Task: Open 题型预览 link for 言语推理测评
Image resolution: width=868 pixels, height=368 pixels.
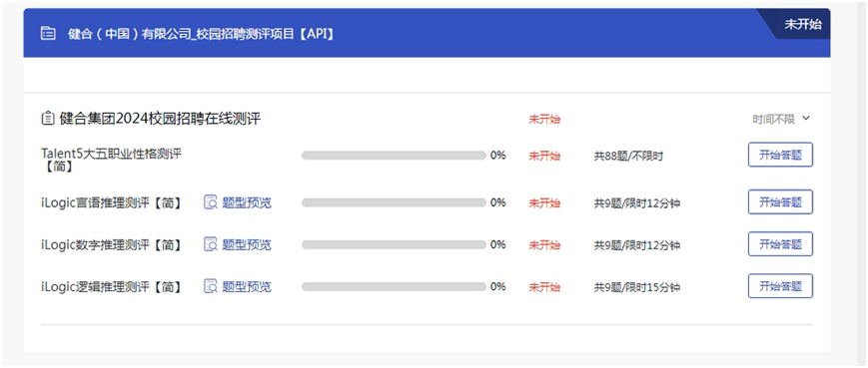Action: (x=247, y=202)
